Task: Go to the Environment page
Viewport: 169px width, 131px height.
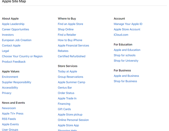Action: tap(10, 77)
